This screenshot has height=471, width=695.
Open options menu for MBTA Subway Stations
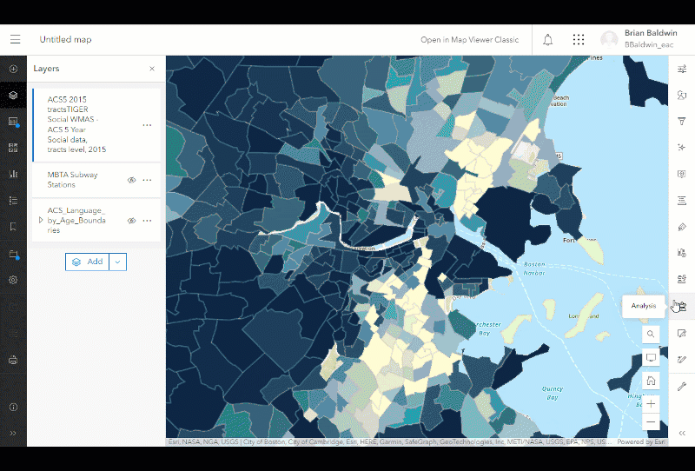[x=147, y=180]
